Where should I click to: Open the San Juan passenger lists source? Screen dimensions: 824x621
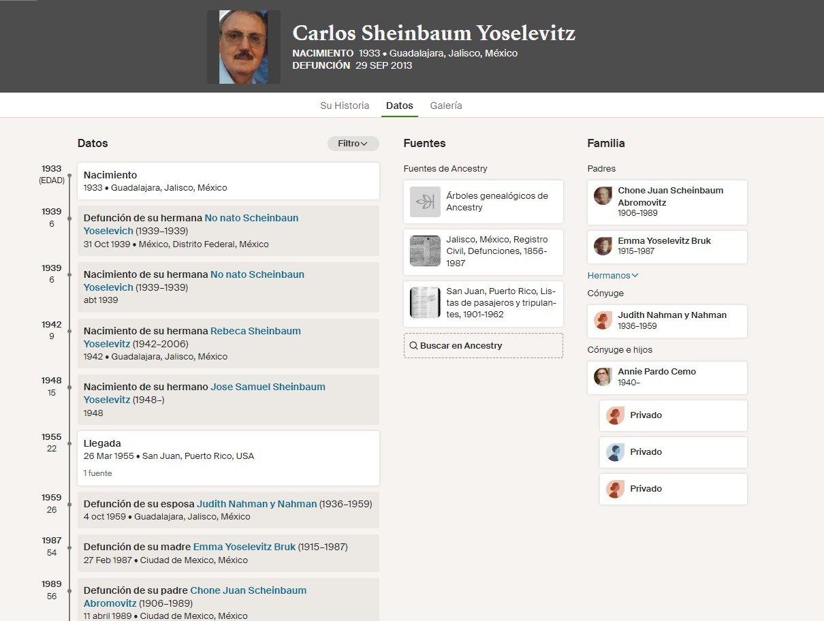(x=425, y=304)
